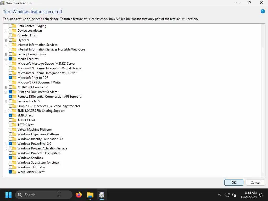
Task: Select the Microsoft NT Kernel Integration Virtual Device label
Action: tap(49, 68)
